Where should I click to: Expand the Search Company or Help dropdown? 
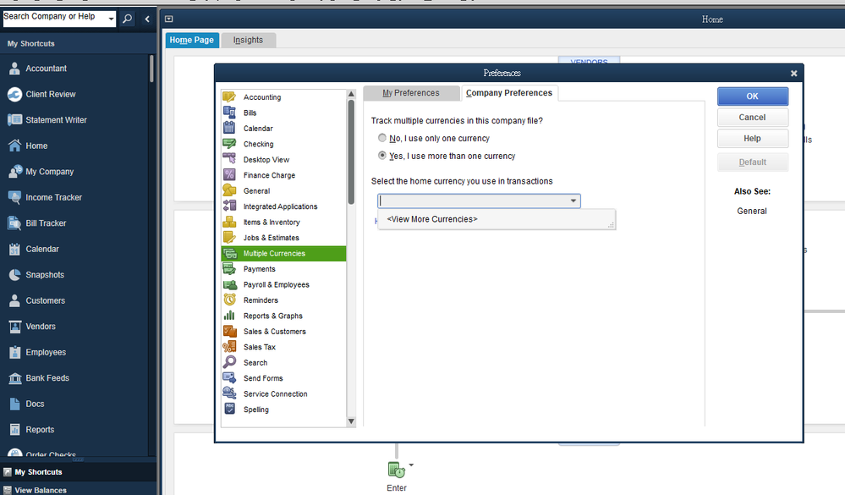(111, 18)
